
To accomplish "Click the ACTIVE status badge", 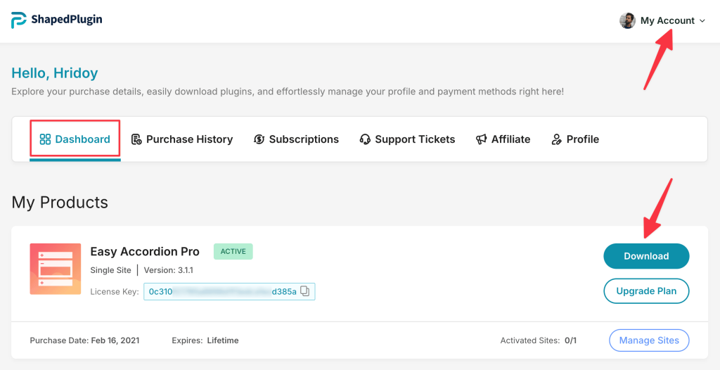I will click(x=233, y=251).
